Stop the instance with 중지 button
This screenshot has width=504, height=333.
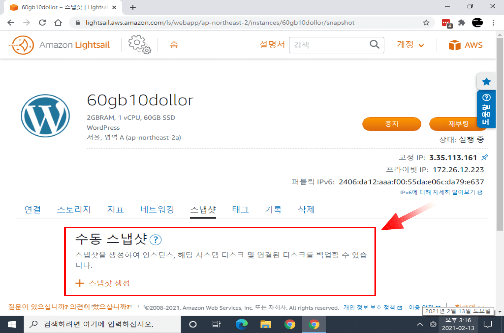click(x=392, y=124)
